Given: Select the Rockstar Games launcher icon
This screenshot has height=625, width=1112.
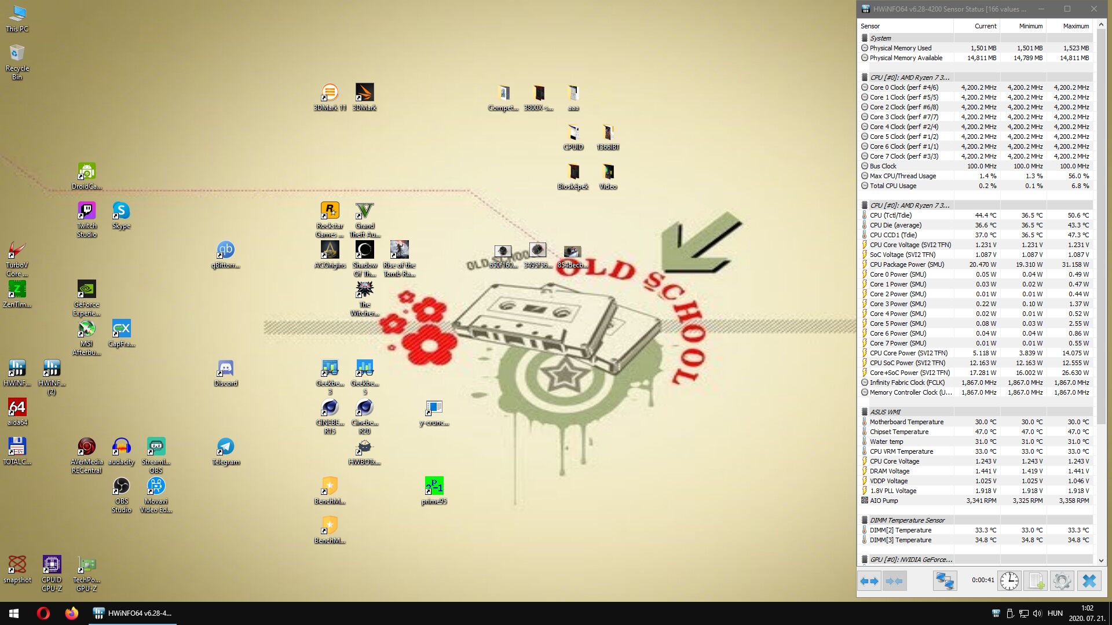Looking at the screenshot, I should click(330, 220).
